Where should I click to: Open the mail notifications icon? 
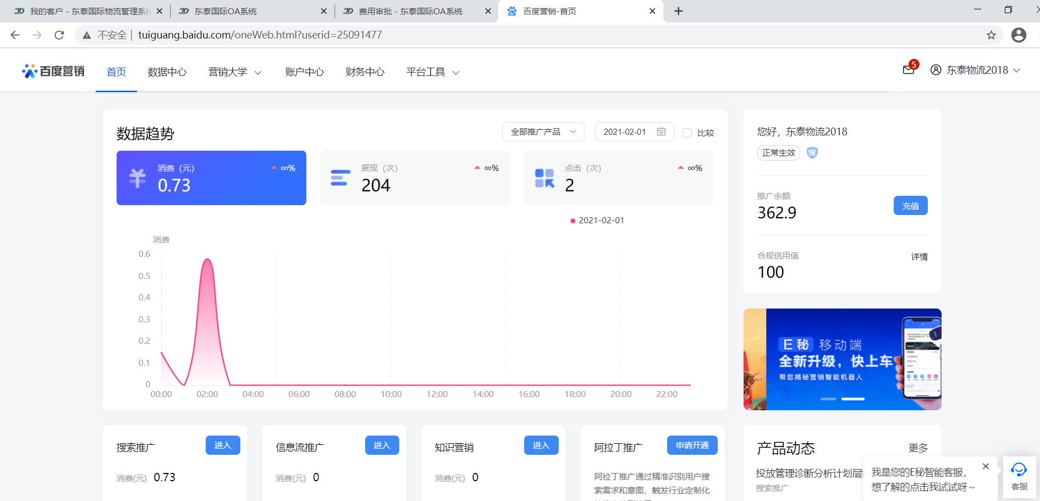click(909, 70)
